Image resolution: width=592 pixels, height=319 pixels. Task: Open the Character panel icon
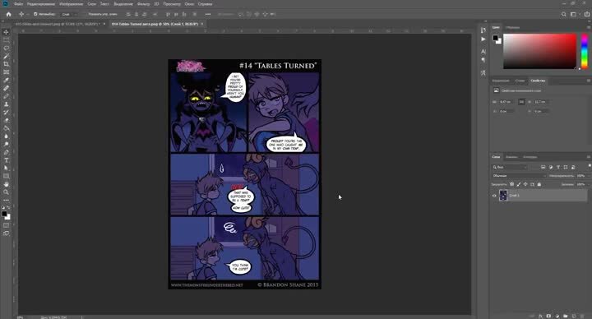click(483, 51)
